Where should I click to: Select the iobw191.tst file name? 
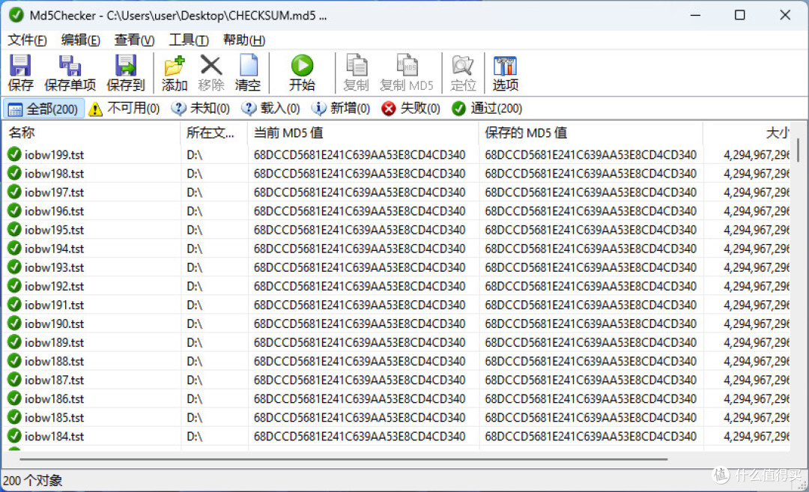coord(54,305)
